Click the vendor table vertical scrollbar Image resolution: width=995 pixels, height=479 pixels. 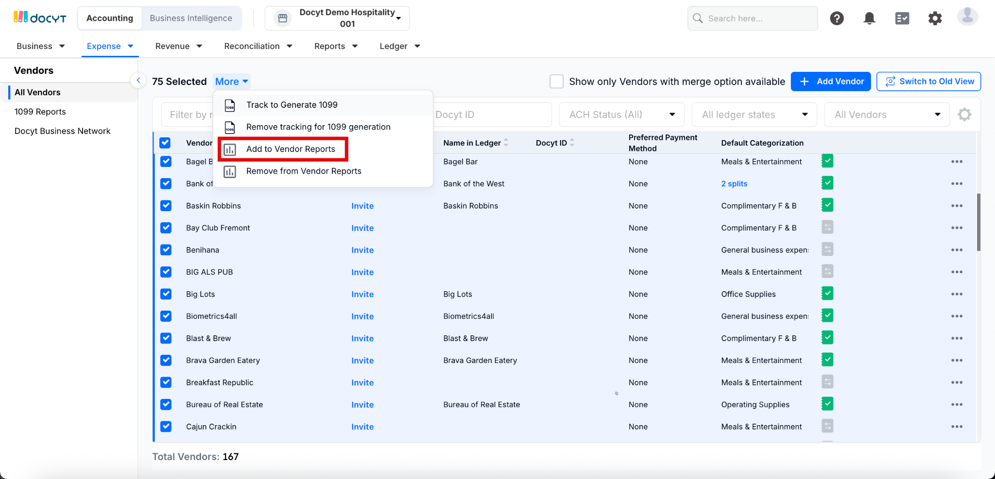pos(978,222)
